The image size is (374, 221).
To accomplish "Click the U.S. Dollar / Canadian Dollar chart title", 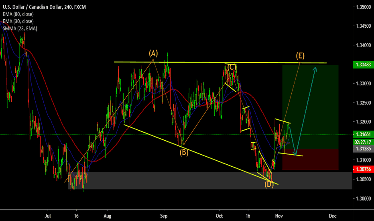I will pyautogui.click(x=44, y=7).
